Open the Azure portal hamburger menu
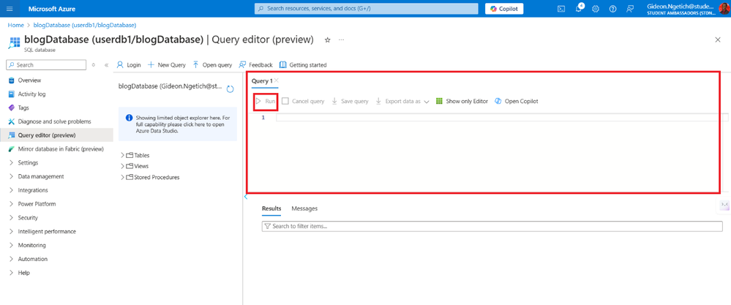 [10, 9]
